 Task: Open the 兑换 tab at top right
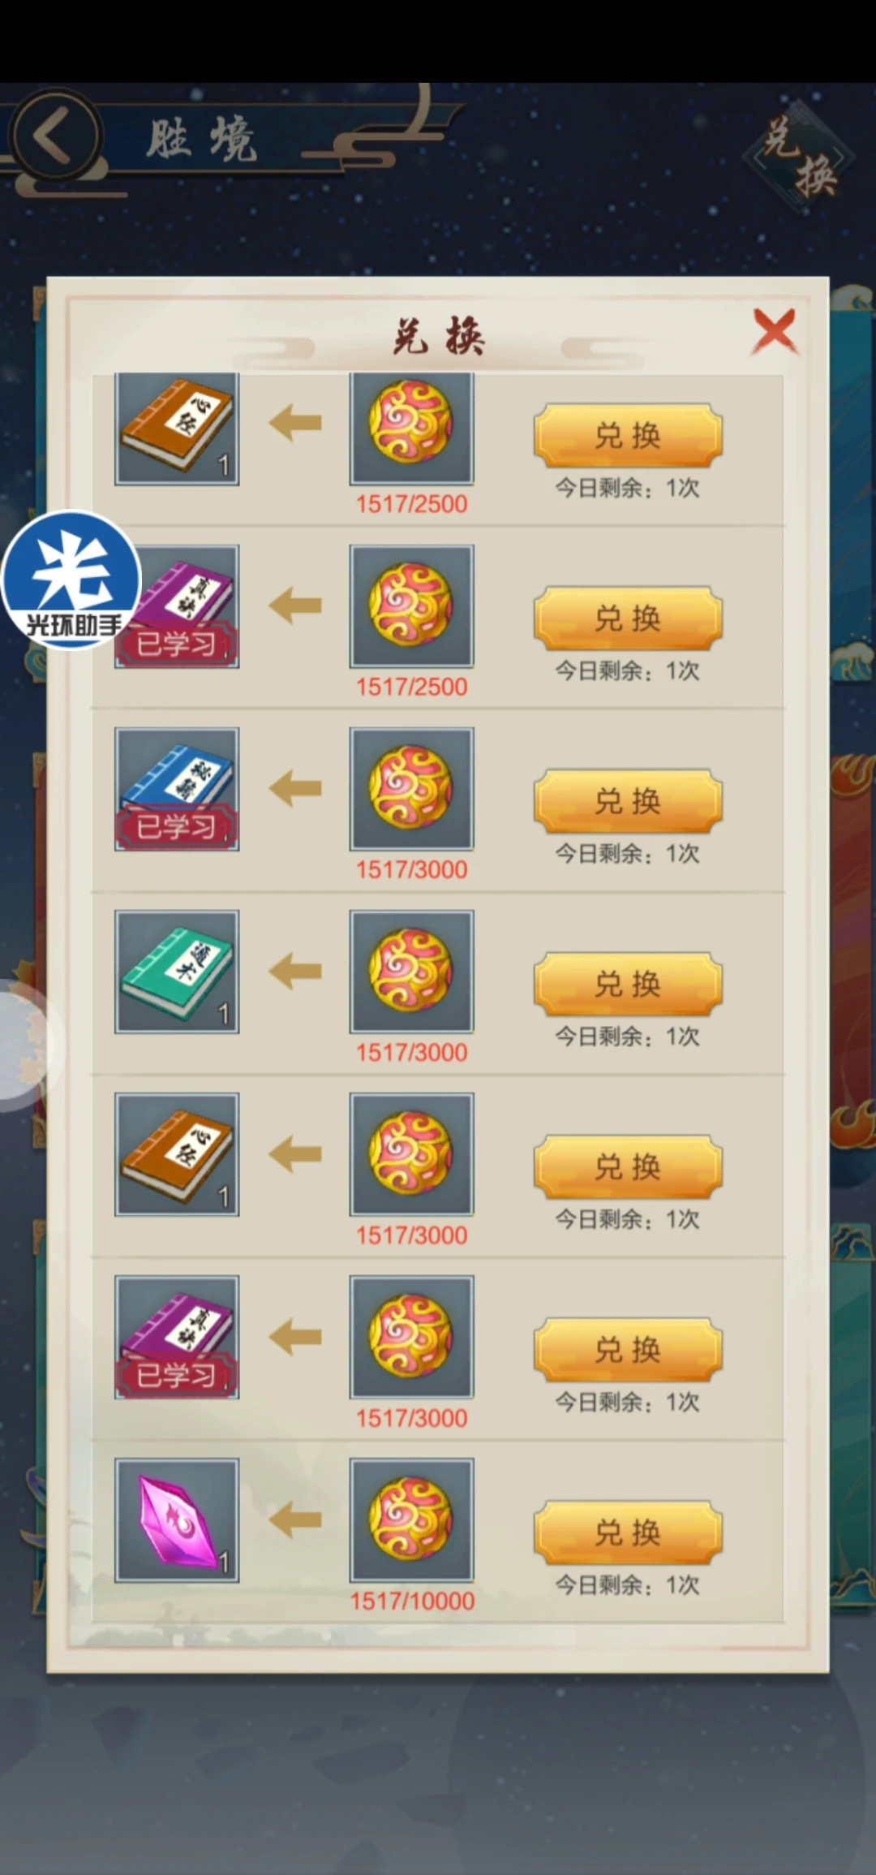799,156
